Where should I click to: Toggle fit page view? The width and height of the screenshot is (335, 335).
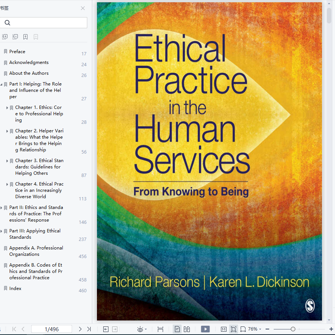[234, 329]
